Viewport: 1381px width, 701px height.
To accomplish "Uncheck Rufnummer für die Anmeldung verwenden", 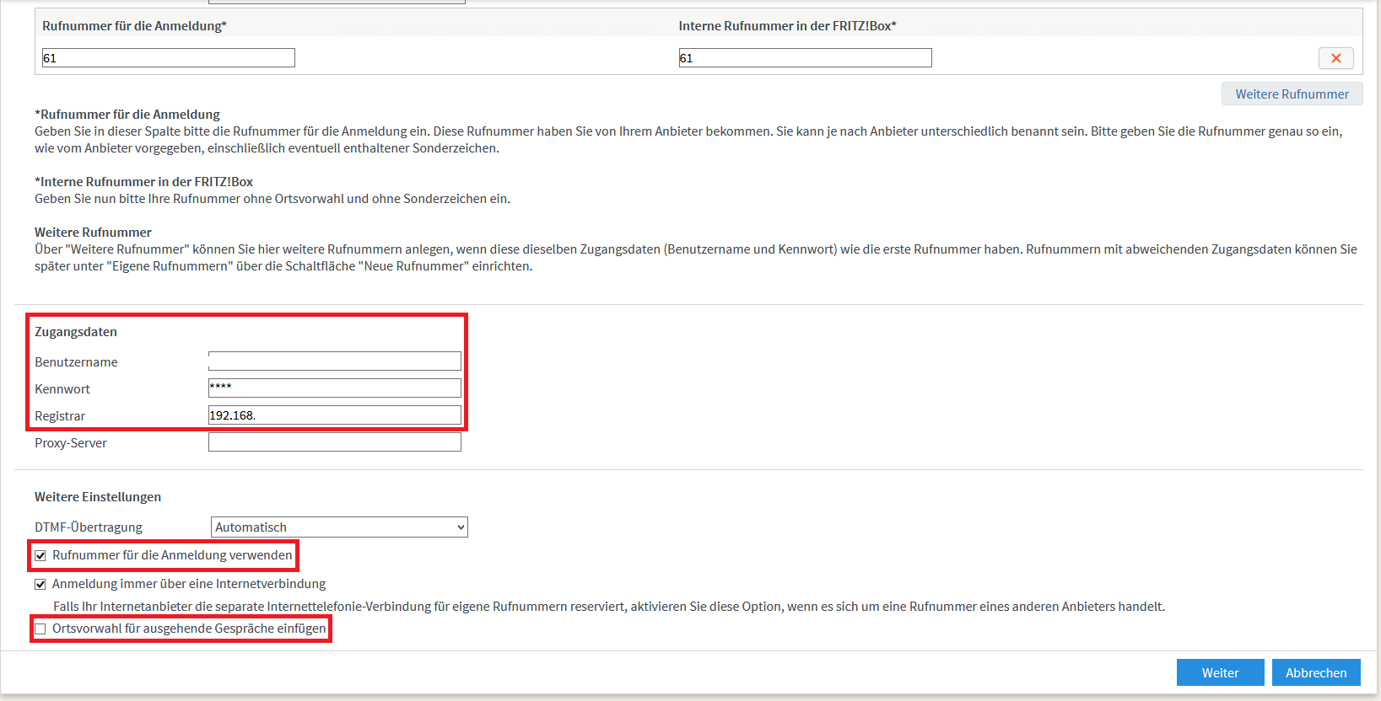I will pos(40,556).
